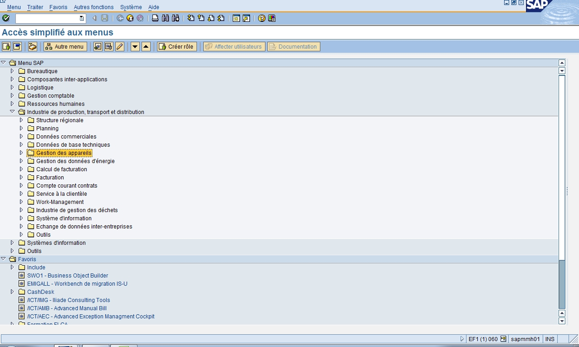Screen dimensions: 579x347
Task: Open the Autres fonctions menu
Action: (x=94, y=7)
